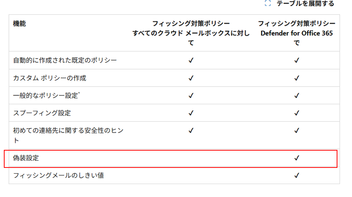Click the 一般的なポリシー設定 checkmark in Defender column
The image size is (352, 197).
[x=296, y=95]
